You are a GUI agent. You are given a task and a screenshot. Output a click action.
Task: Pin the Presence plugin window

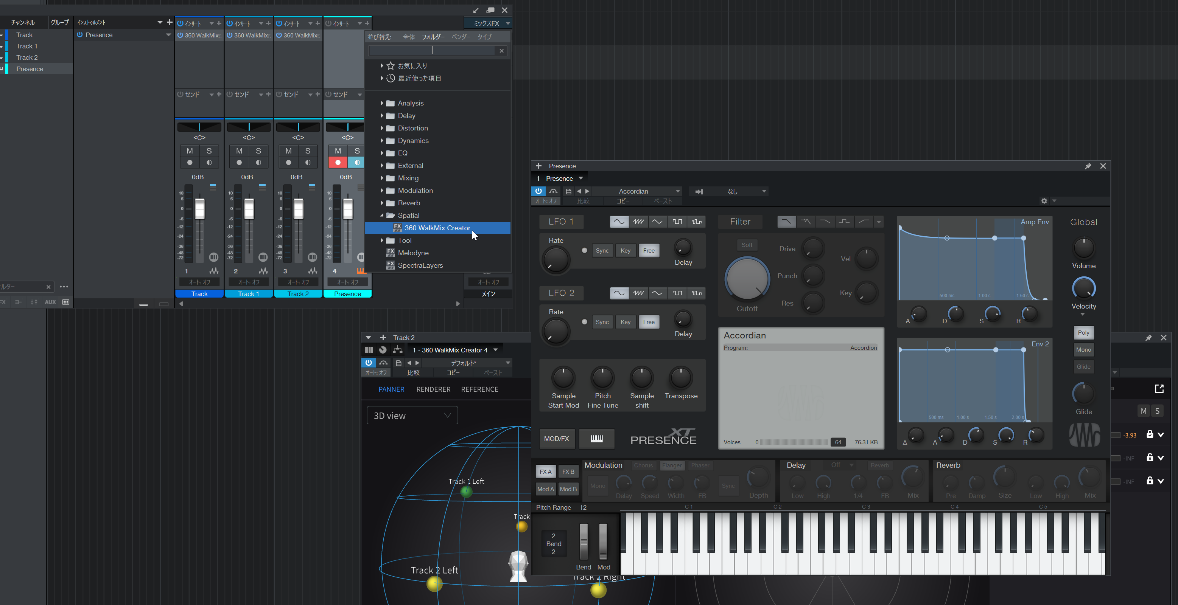[x=1088, y=166]
